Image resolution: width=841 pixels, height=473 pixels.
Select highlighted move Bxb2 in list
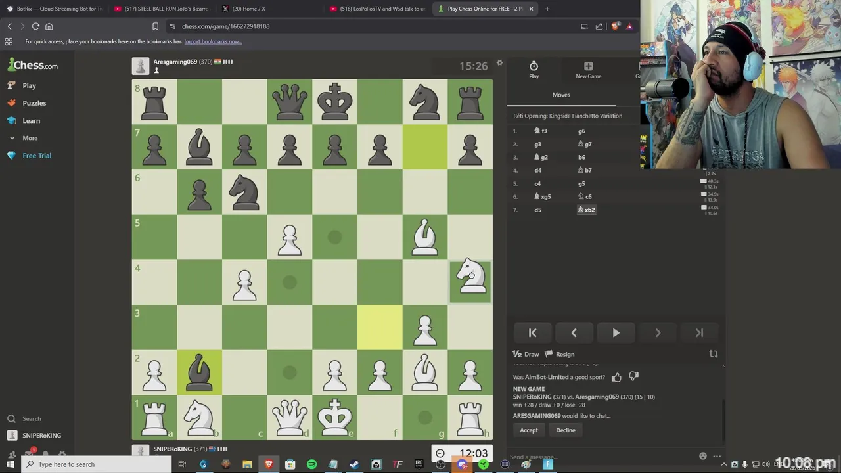click(x=586, y=210)
